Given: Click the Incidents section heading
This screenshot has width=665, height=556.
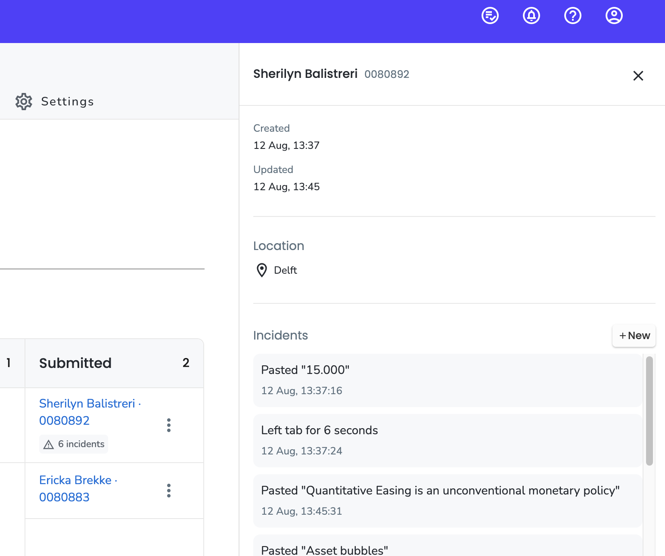Looking at the screenshot, I should pos(280,335).
